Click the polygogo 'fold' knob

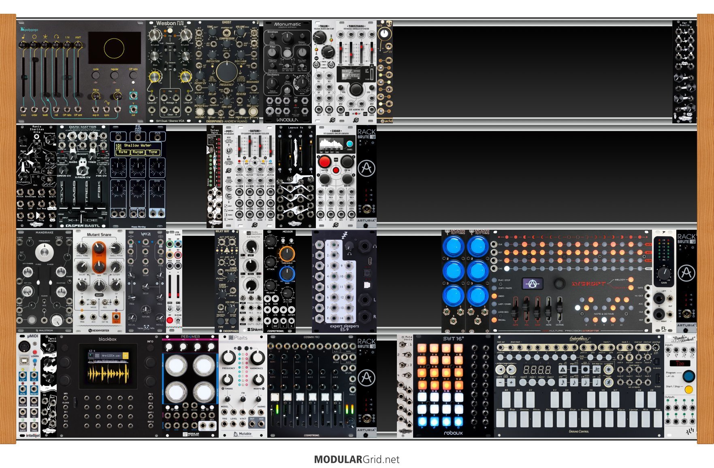(x=117, y=96)
